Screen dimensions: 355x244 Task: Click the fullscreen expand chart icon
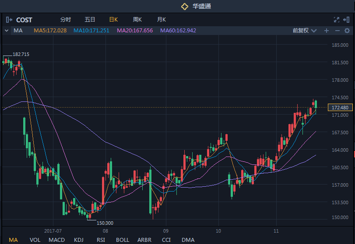(336, 20)
